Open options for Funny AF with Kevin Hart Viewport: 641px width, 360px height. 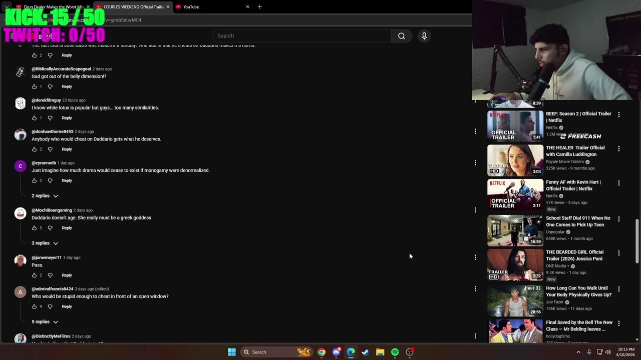618,183
